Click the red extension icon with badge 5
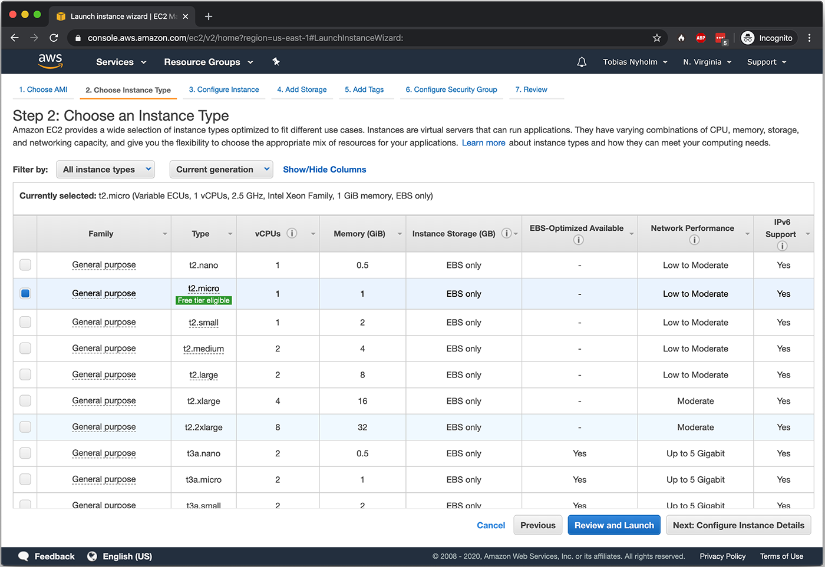 (721, 39)
